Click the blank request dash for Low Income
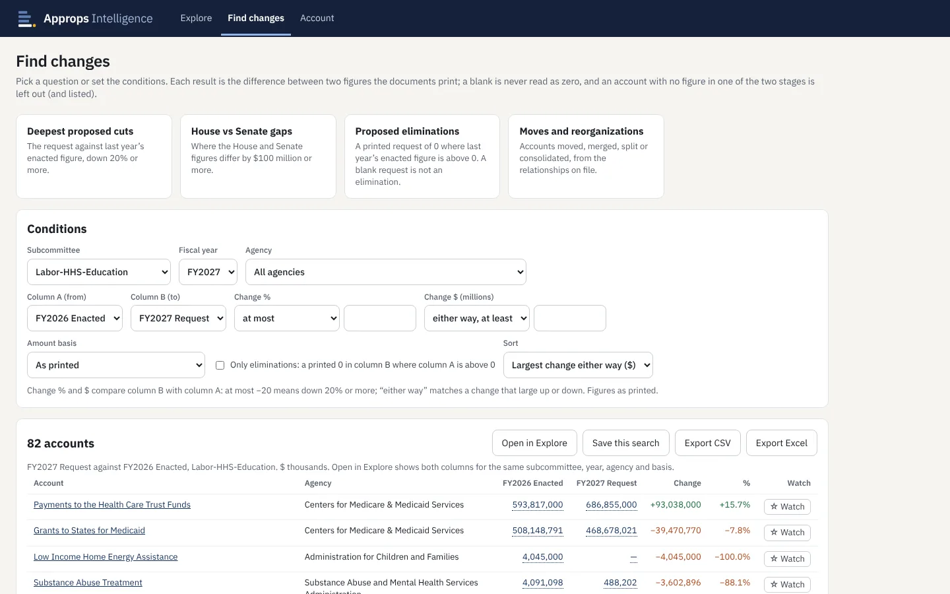The height and width of the screenshot is (594, 950). pyautogui.click(x=633, y=557)
